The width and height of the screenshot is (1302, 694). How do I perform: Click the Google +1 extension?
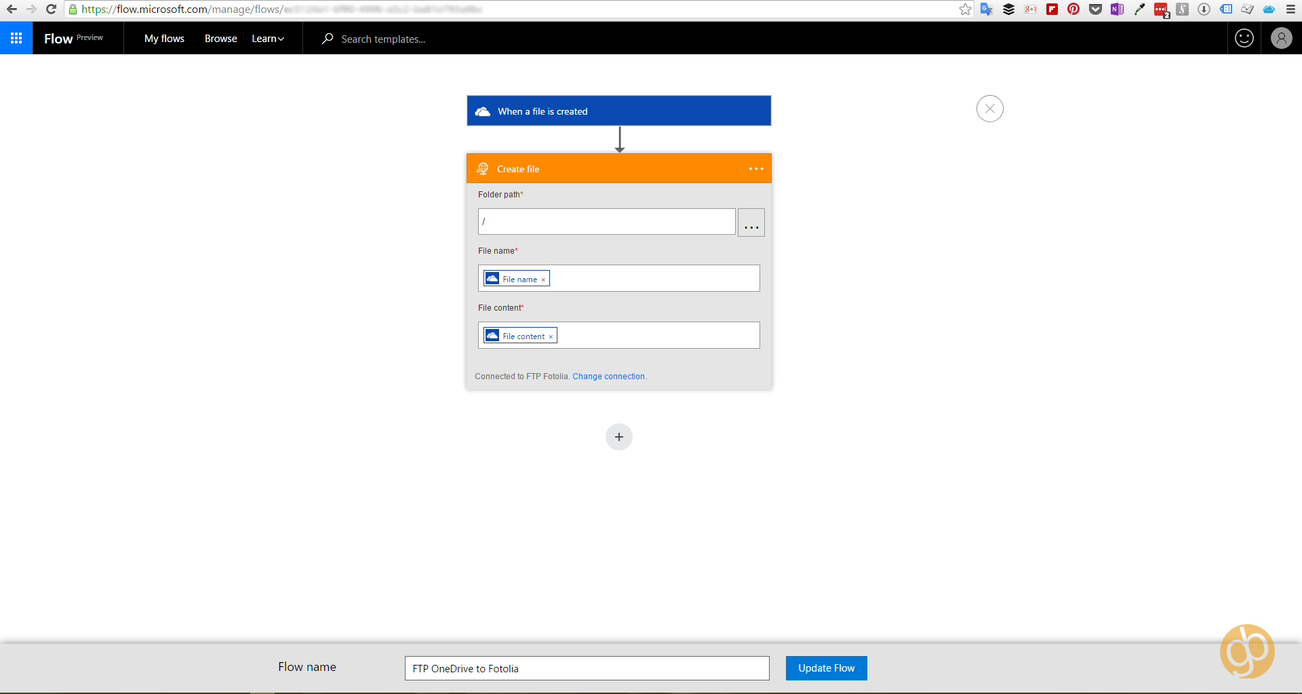tap(1030, 9)
